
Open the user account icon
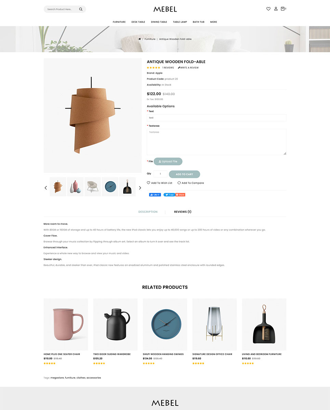pyautogui.click(x=276, y=9)
